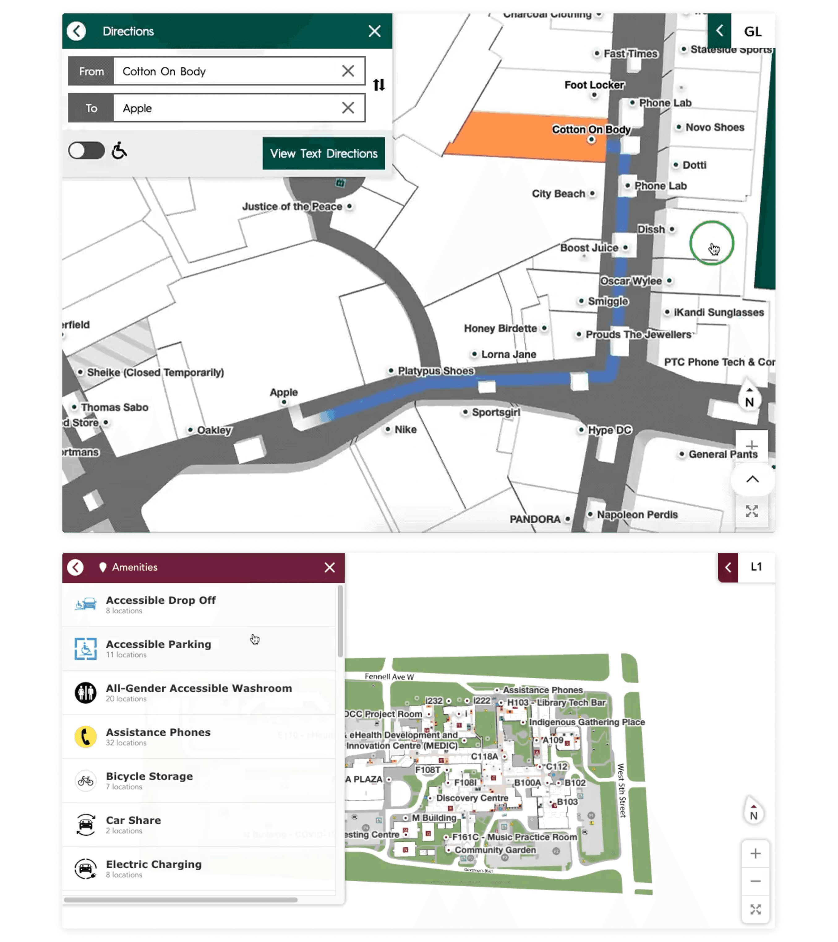Click the Electric Charging icon
Viewport: 838px width, 942px height.
point(86,869)
